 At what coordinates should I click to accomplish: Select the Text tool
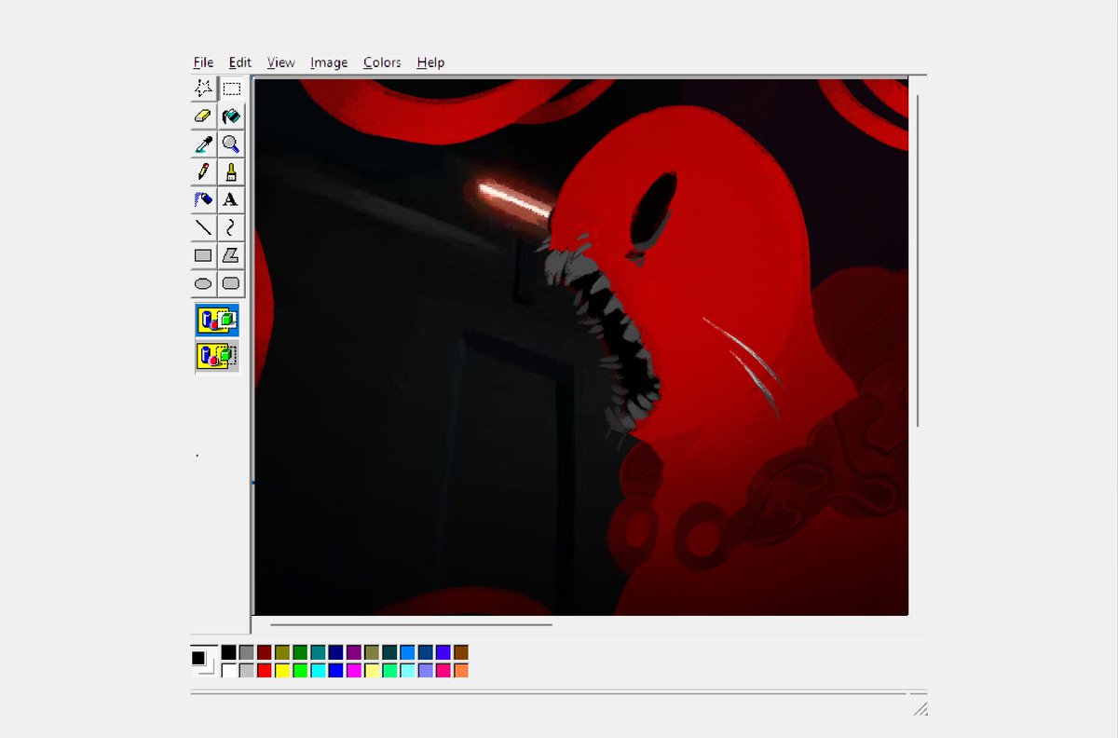(231, 199)
